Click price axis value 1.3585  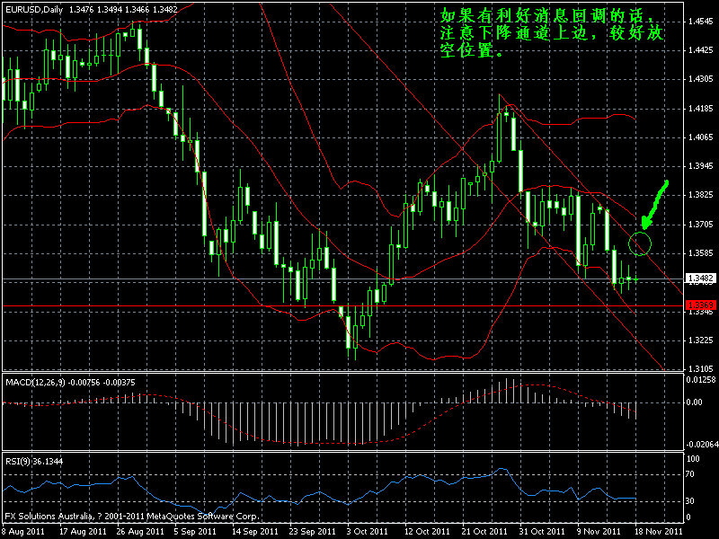pos(701,253)
